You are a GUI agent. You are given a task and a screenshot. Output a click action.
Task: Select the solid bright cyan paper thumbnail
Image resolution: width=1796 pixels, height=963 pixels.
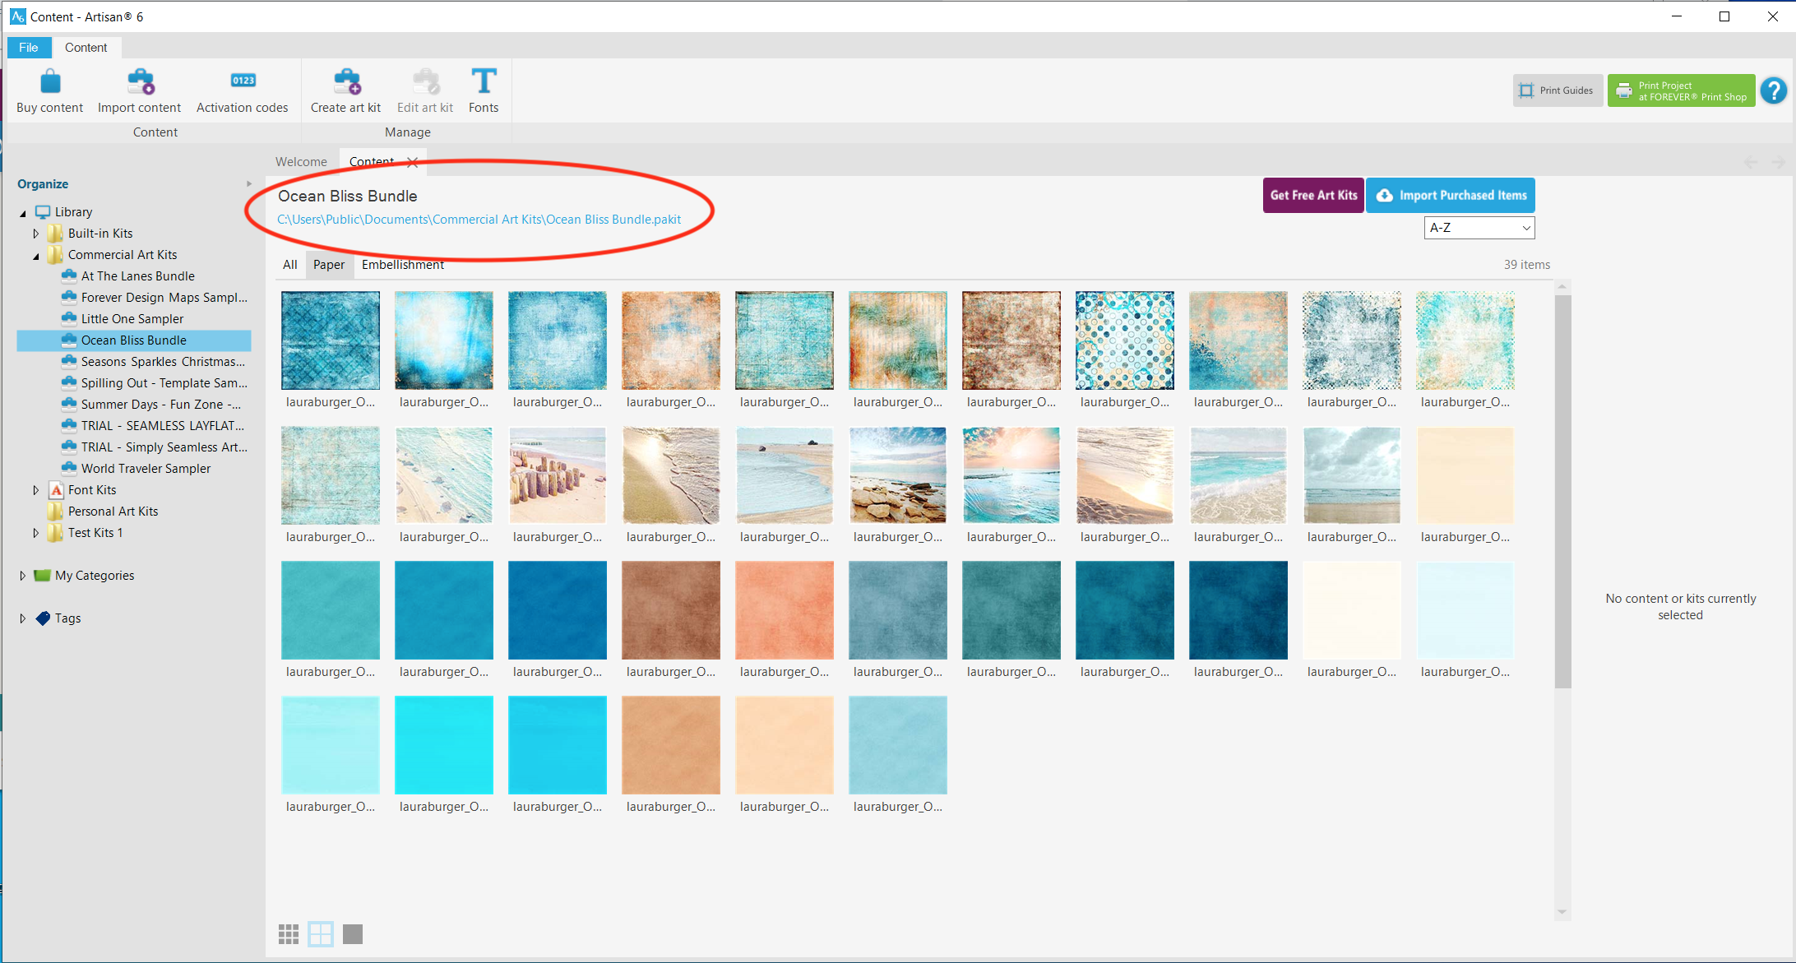coord(444,745)
